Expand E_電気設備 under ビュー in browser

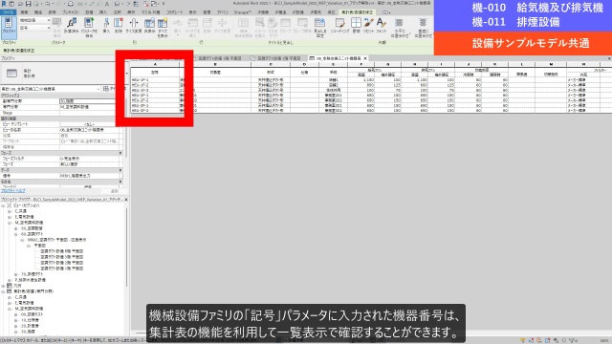click(10, 217)
